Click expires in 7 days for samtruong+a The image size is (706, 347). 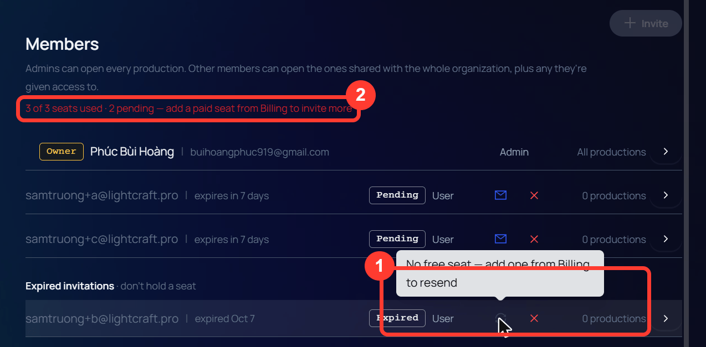point(232,196)
